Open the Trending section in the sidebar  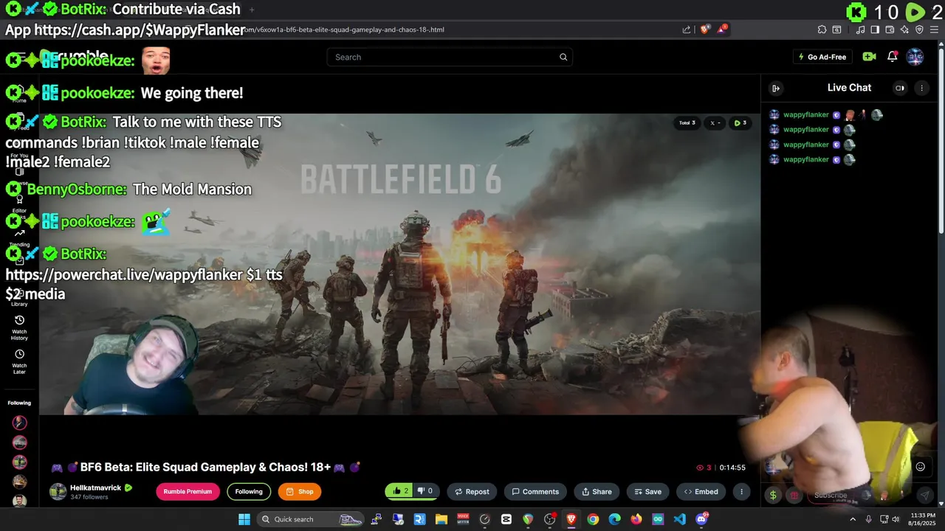(19, 237)
